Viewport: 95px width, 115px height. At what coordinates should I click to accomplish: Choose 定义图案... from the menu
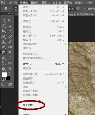click(x=29, y=105)
